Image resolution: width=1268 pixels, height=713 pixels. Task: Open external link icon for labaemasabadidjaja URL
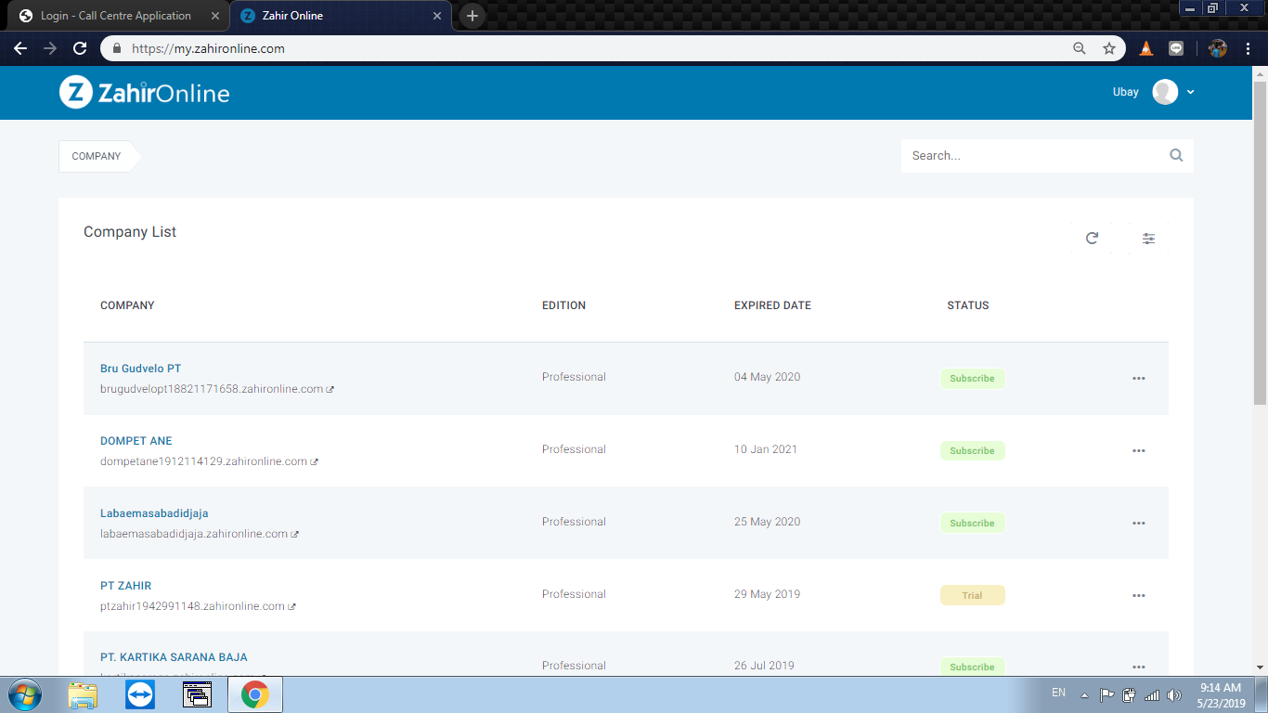(x=295, y=535)
